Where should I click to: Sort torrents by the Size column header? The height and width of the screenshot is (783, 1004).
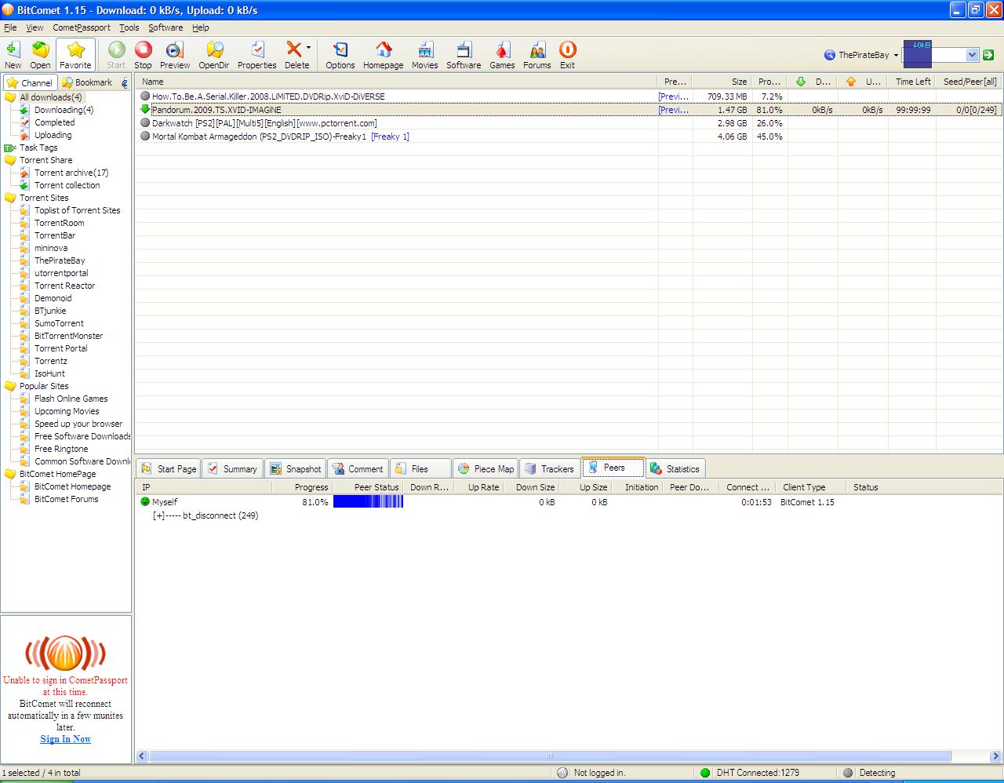pos(722,82)
